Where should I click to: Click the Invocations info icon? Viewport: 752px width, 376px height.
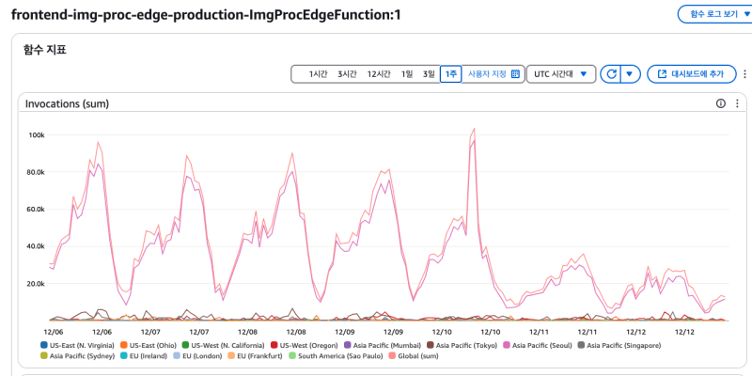pyautogui.click(x=721, y=103)
